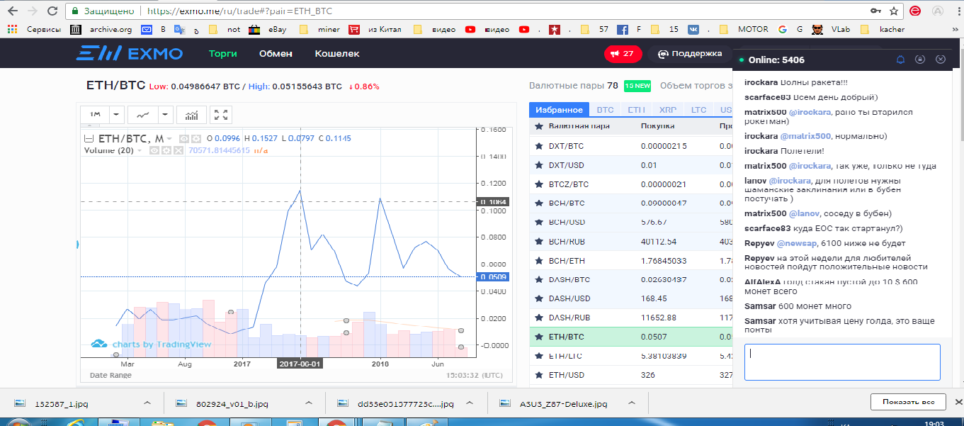Image resolution: width=964 pixels, height=426 pixels.
Task: Go to the Торги menu item
Action: click(223, 54)
